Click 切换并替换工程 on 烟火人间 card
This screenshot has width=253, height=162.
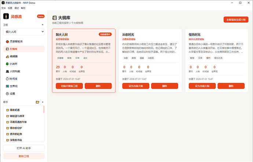pyautogui.click(x=69, y=86)
